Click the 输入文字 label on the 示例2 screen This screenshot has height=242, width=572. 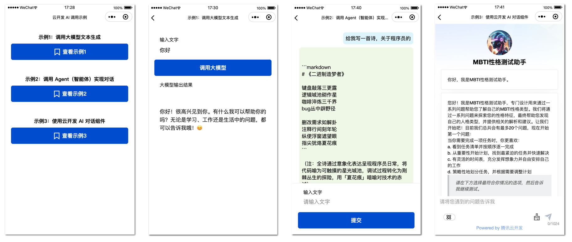pos(313,192)
